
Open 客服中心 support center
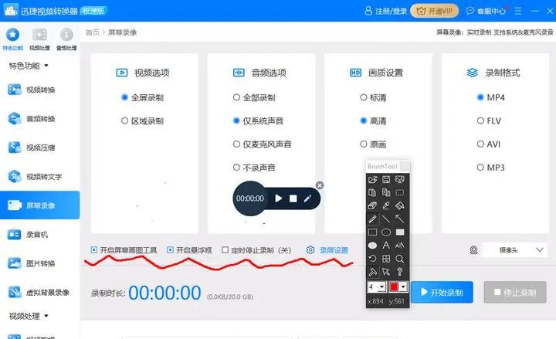point(486,11)
